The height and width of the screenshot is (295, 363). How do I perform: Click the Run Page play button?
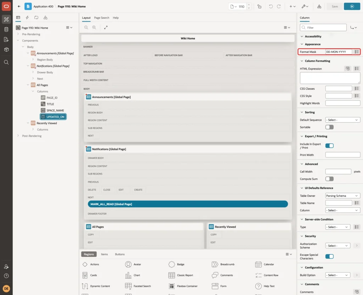(352, 6)
